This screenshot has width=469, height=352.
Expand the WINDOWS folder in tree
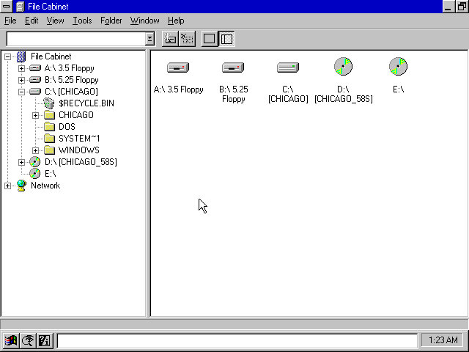pyautogui.click(x=36, y=150)
